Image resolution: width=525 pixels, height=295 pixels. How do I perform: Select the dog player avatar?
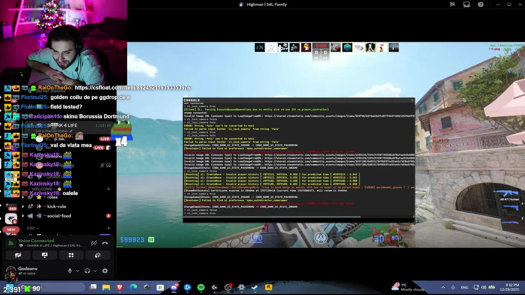(x=370, y=48)
